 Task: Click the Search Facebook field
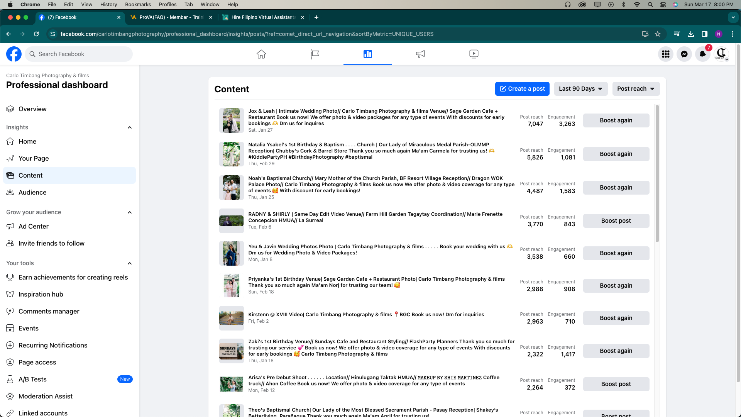(x=79, y=54)
